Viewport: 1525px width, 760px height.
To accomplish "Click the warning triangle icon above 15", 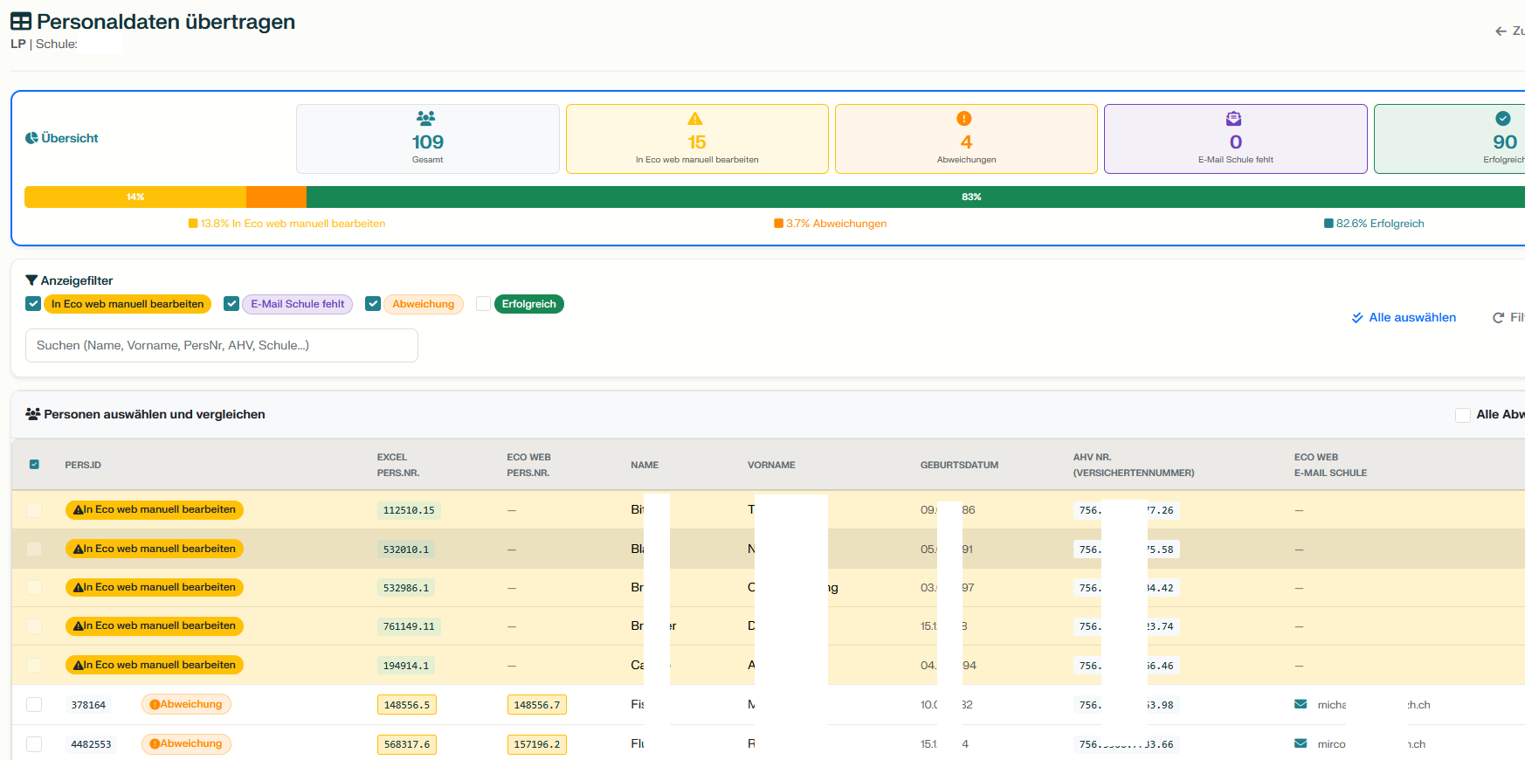I will (x=695, y=119).
